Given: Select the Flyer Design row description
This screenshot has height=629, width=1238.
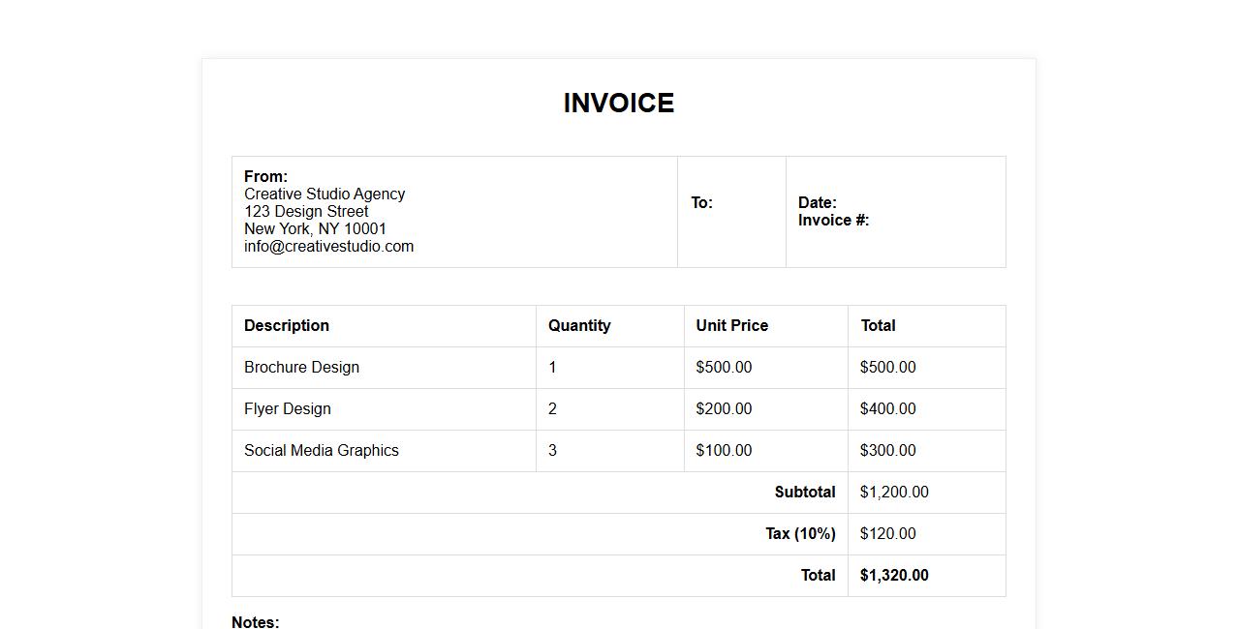Looking at the screenshot, I should point(288,409).
